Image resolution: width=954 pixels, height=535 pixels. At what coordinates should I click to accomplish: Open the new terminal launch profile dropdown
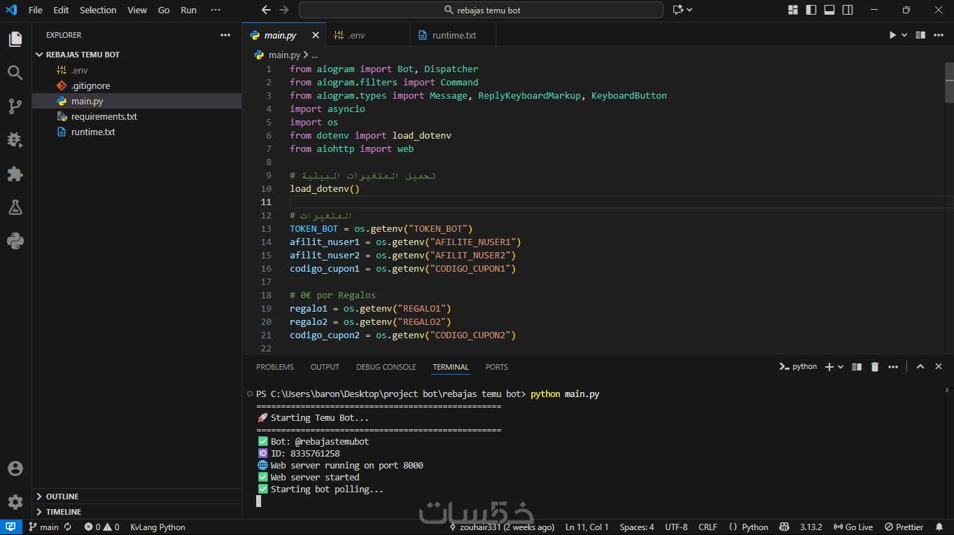[840, 367]
